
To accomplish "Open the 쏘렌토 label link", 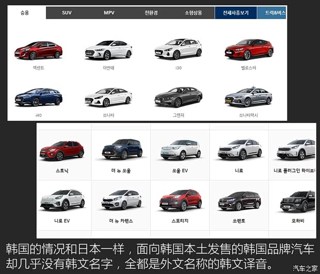I will pyautogui.click(x=239, y=221).
